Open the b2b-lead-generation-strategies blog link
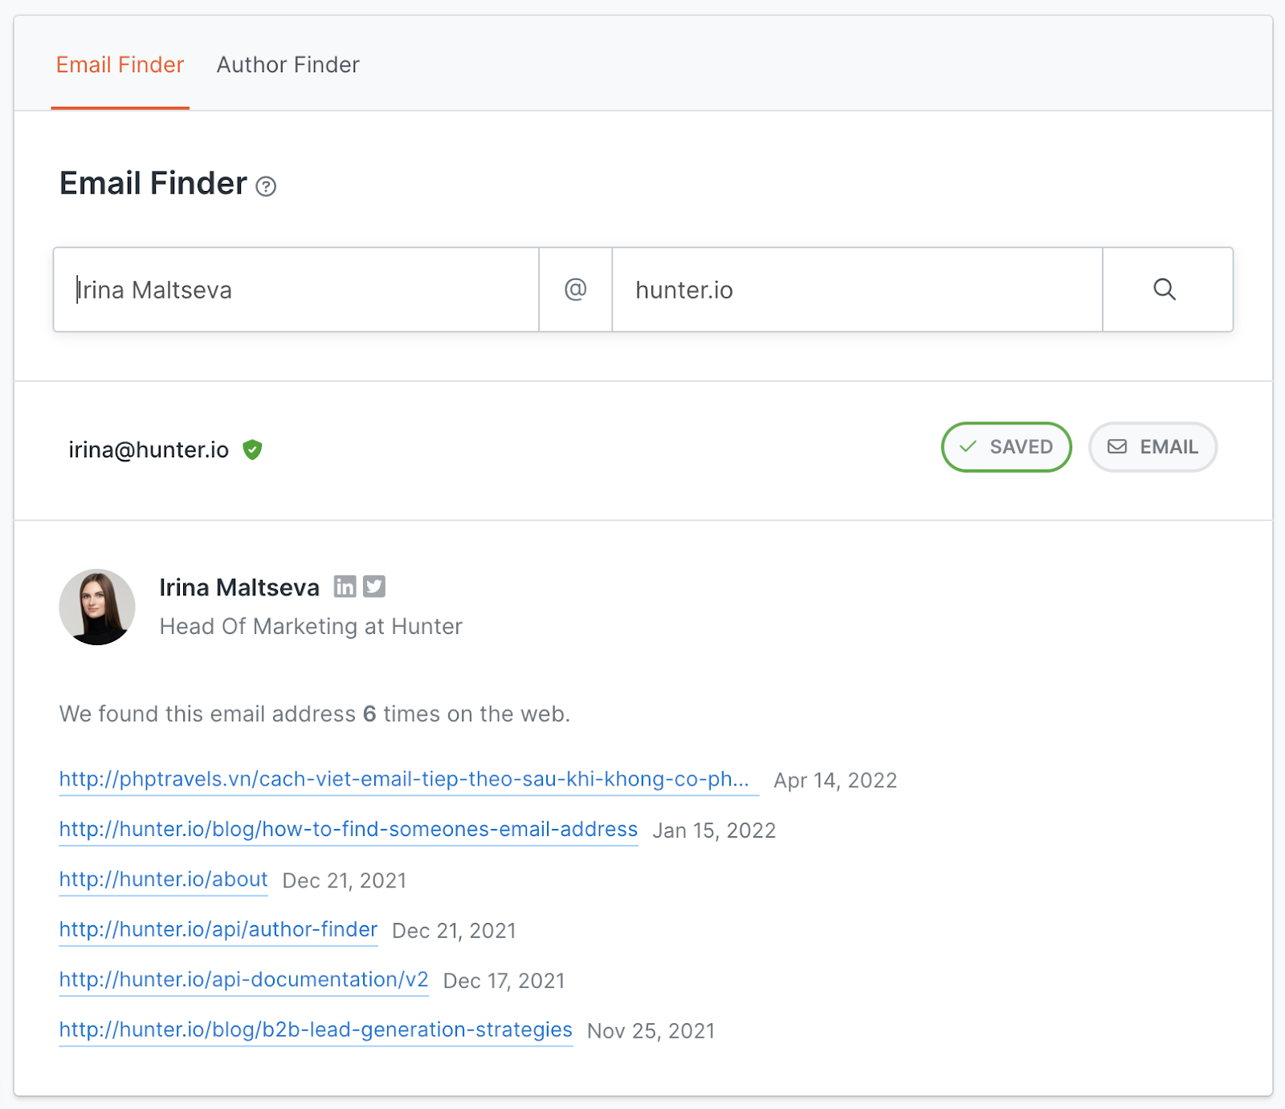 316,1030
